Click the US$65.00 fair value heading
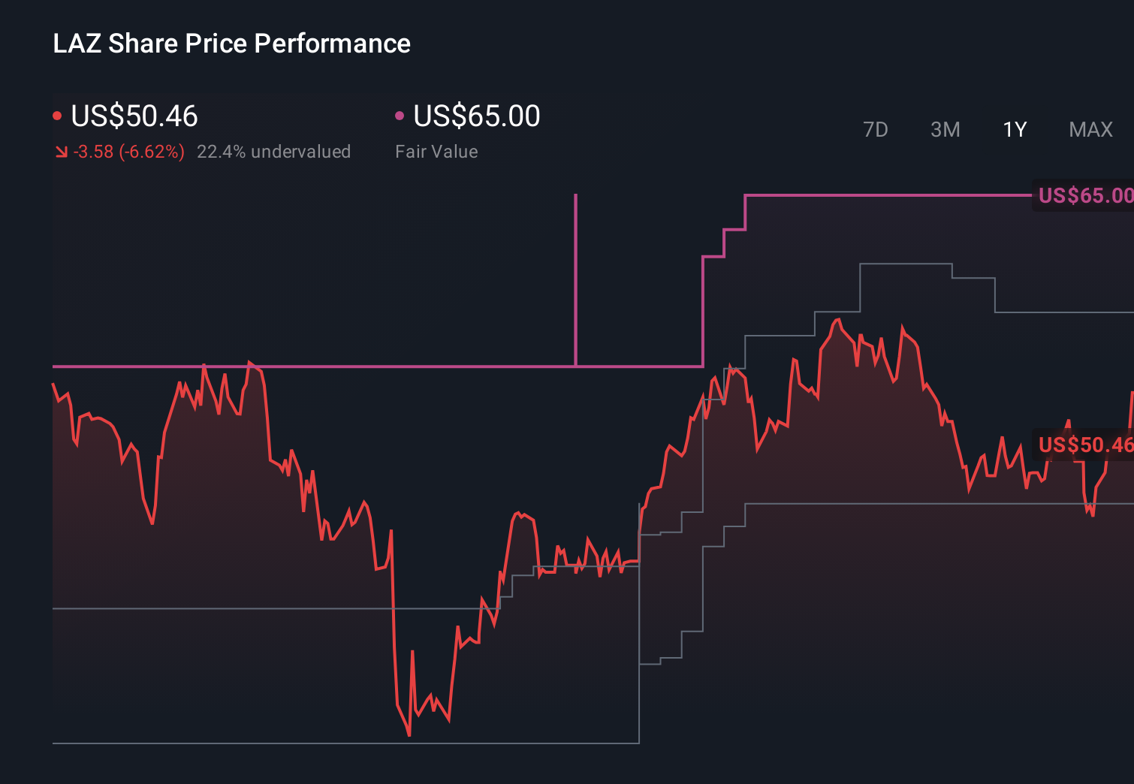1134x784 pixels. coord(478,115)
